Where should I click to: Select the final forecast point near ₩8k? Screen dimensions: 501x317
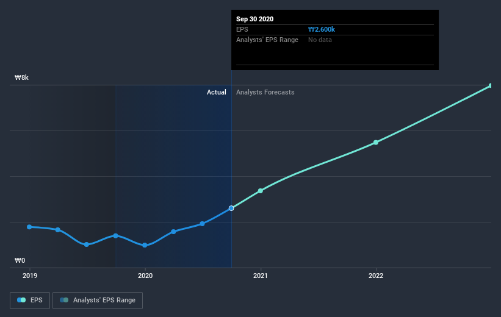pos(491,85)
